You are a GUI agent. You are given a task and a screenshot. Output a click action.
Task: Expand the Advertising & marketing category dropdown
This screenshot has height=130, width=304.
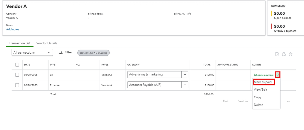click(x=185, y=75)
